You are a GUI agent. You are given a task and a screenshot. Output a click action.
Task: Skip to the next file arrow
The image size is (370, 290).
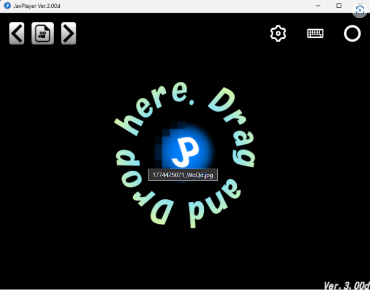pyautogui.click(x=69, y=34)
